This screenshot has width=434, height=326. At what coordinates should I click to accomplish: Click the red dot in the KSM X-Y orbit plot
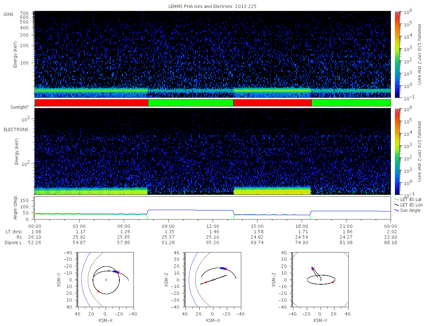tap(98, 291)
